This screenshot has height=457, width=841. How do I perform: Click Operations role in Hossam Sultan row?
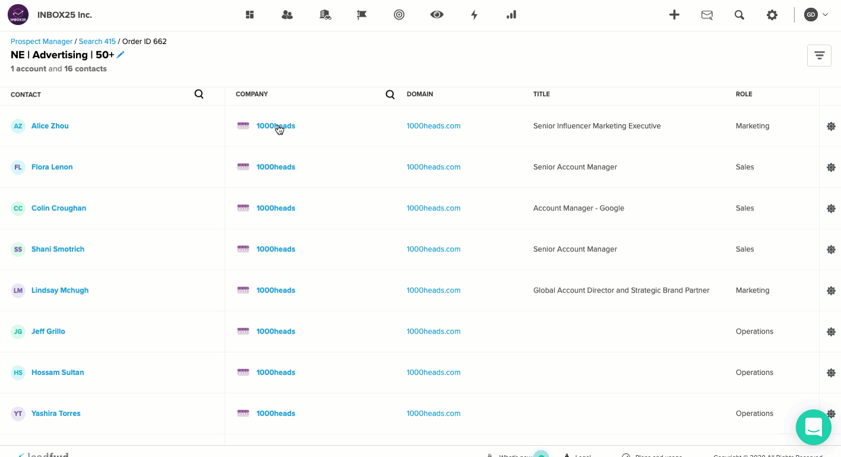pos(754,372)
